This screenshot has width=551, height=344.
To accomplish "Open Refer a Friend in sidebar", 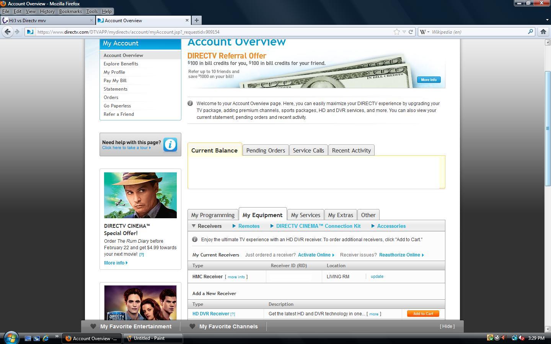I will click(x=119, y=114).
